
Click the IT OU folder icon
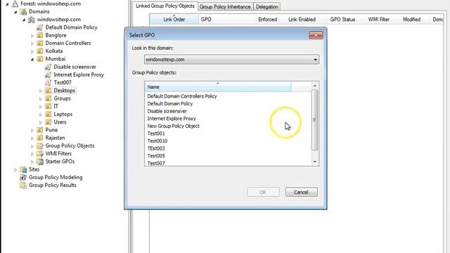49,106
